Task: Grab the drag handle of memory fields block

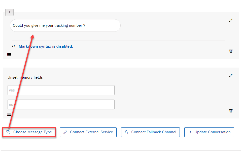Action: point(9,114)
